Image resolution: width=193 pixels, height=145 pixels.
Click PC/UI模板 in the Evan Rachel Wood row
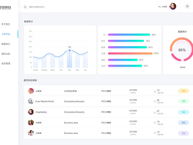(106, 101)
